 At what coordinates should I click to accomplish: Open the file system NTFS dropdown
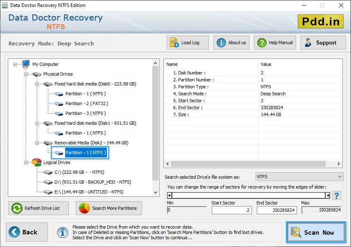(x=299, y=177)
